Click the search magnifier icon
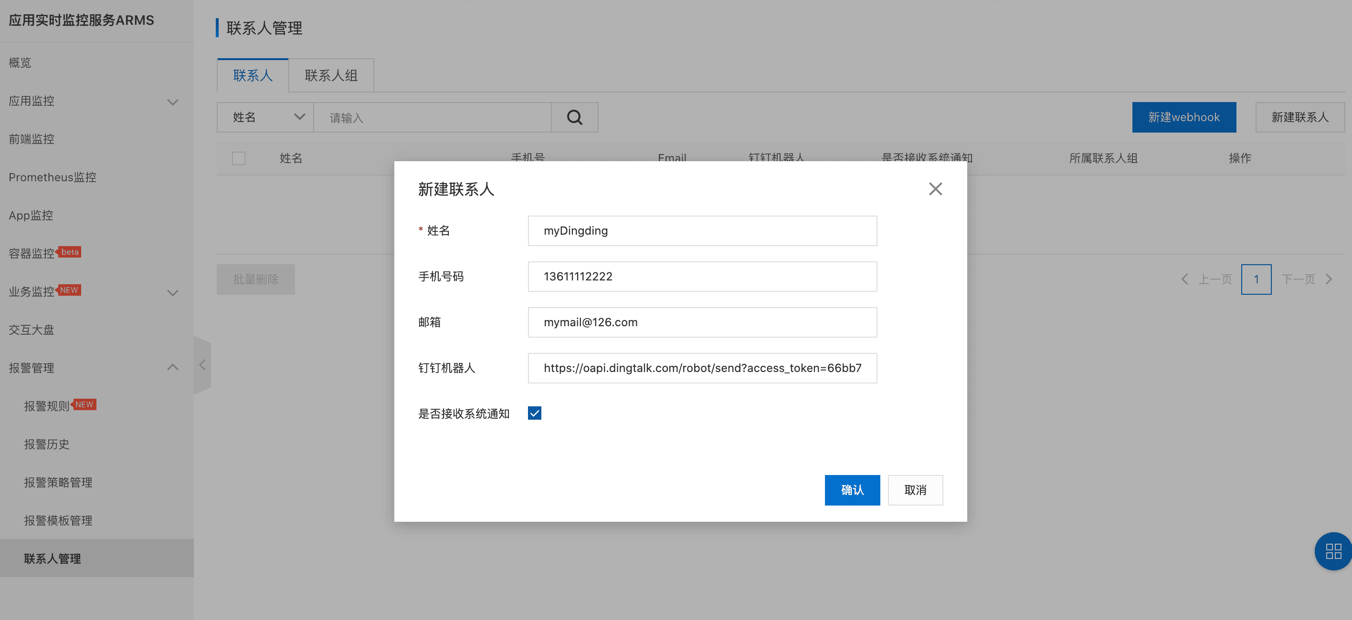Image resolution: width=1352 pixels, height=620 pixels. click(x=574, y=117)
